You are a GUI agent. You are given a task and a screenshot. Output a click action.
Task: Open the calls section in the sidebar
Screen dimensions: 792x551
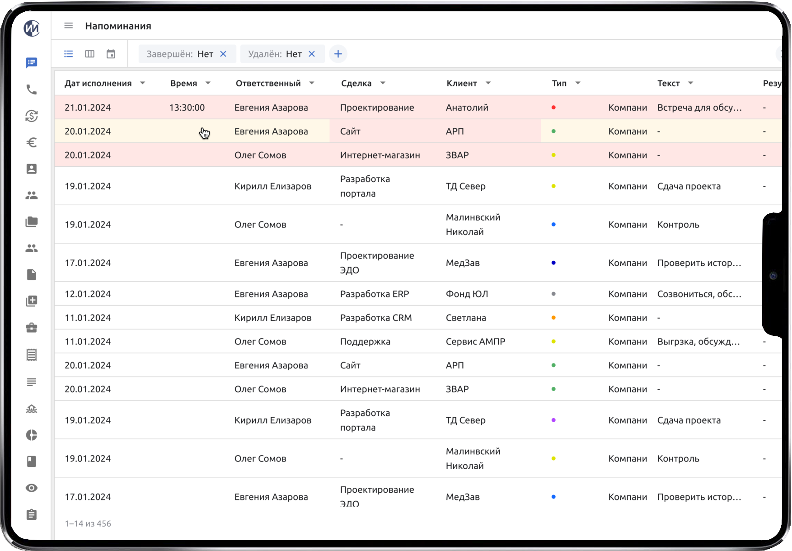coord(31,89)
